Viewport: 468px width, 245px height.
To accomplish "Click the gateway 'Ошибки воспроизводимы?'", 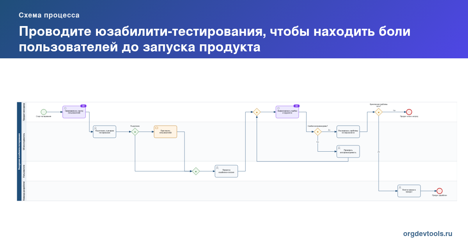I will tap(317, 132).
